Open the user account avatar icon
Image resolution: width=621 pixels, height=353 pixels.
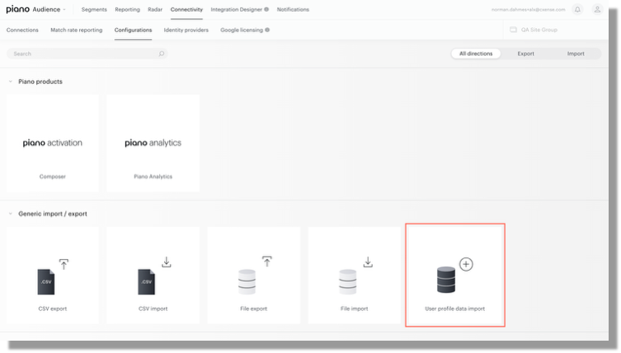coord(597,10)
